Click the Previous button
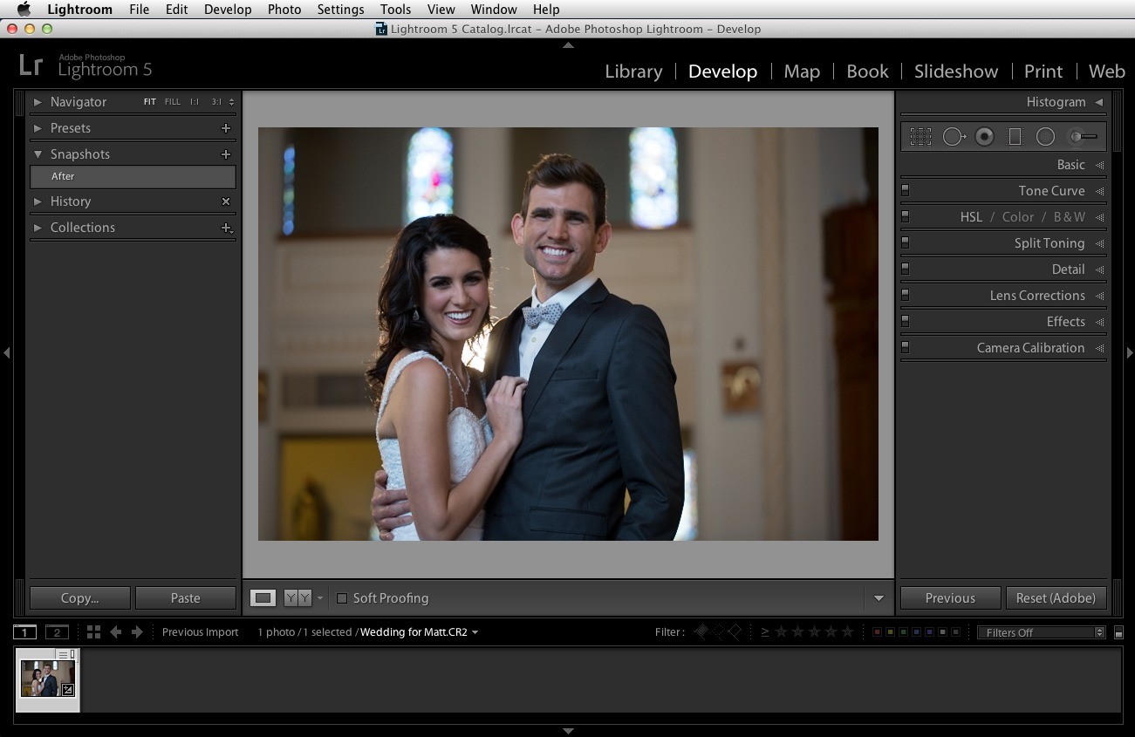The image size is (1135, 737). [x=950, y=598]
